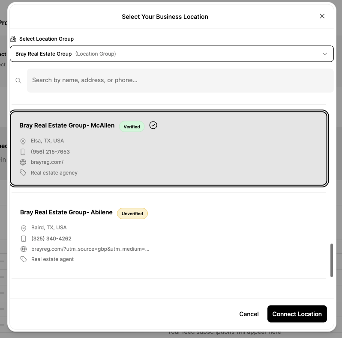Click the building icon beside Select Location Group
Viewport: 342px width, 338px height.
13,39
